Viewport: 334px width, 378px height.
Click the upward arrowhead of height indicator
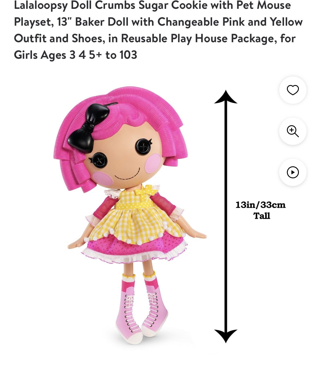click(x=226, y=97)
